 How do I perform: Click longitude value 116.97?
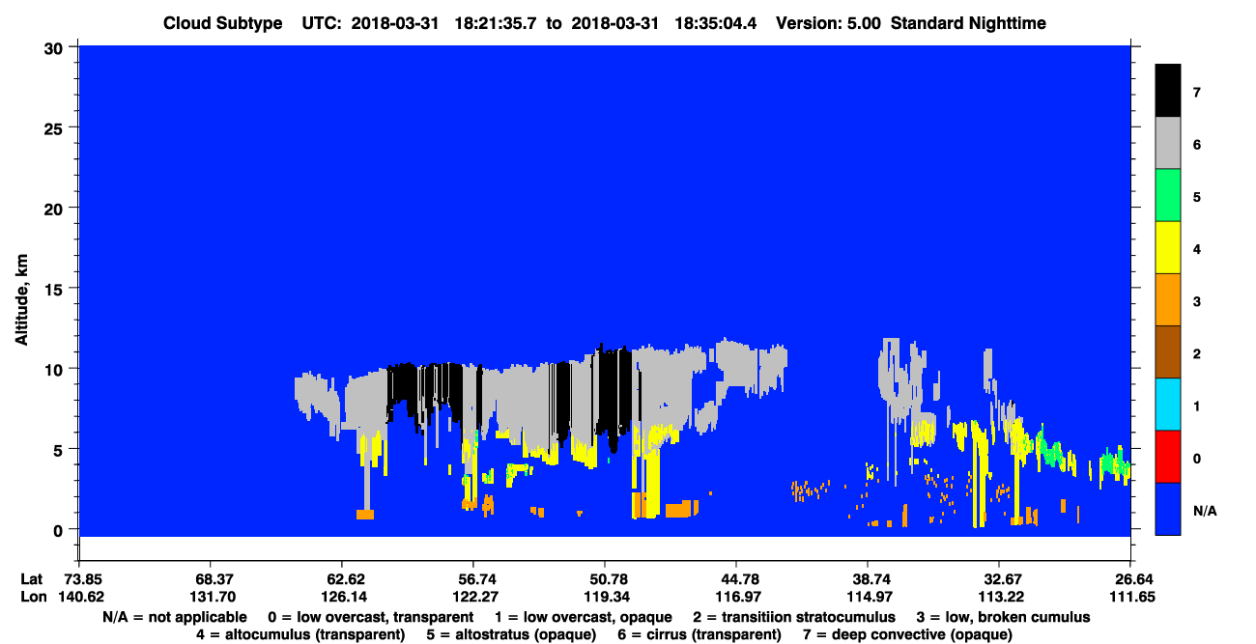click(736, 597)
